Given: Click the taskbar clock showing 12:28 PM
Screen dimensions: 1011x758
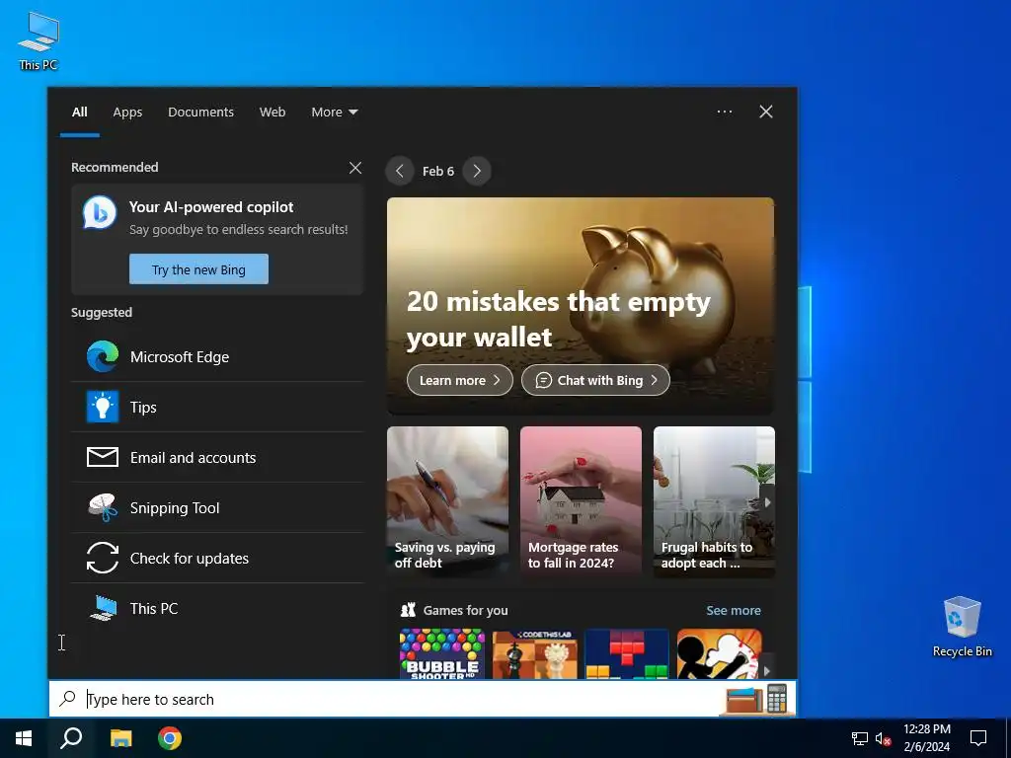Looking at the screenshot, I should 926,738.
